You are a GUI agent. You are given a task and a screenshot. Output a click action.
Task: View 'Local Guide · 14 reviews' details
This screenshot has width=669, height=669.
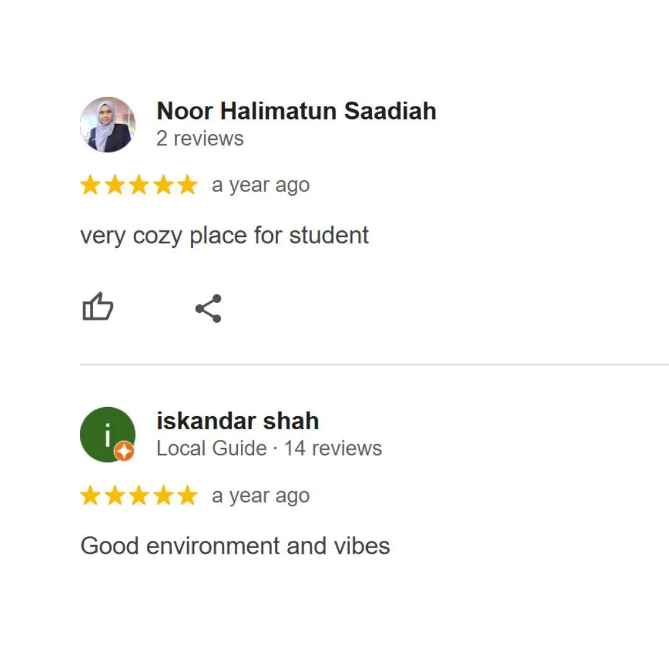point(269,448)
